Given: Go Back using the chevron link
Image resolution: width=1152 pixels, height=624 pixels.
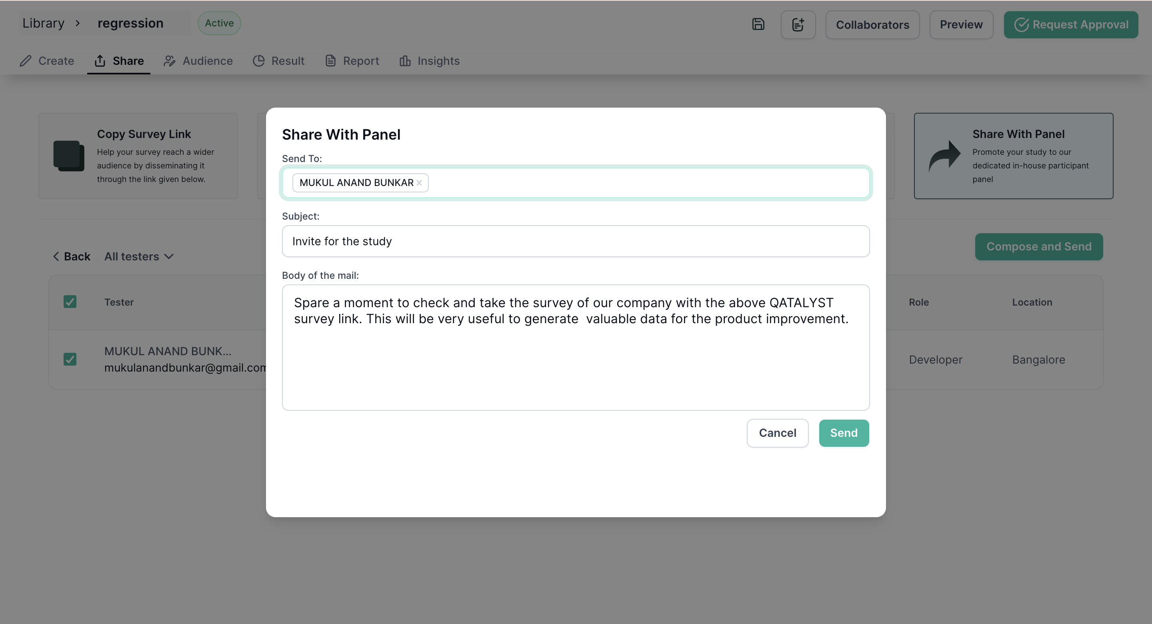Looking at the screenshot, I should pos(72,256).
